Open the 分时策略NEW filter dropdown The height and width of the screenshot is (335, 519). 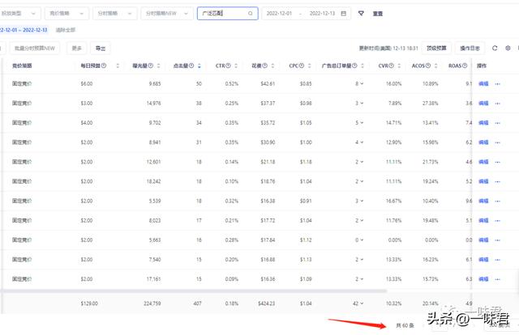167,13
